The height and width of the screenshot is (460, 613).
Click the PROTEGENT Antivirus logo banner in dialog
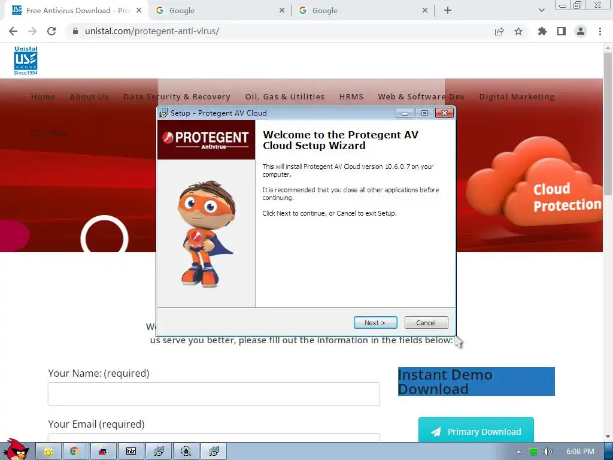(207, 140)
